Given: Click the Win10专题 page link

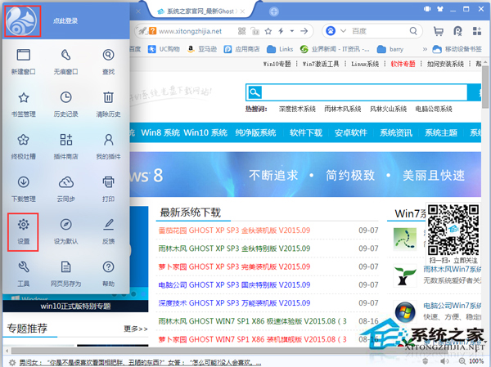Looking at the screenshot, I should click(277, 64).
